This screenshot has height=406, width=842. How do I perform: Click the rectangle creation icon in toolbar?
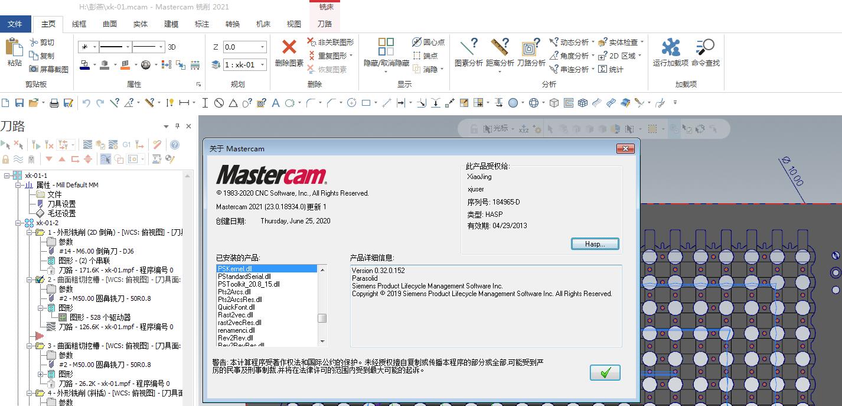pos(366,103)
